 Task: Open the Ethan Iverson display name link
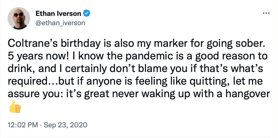58,13
